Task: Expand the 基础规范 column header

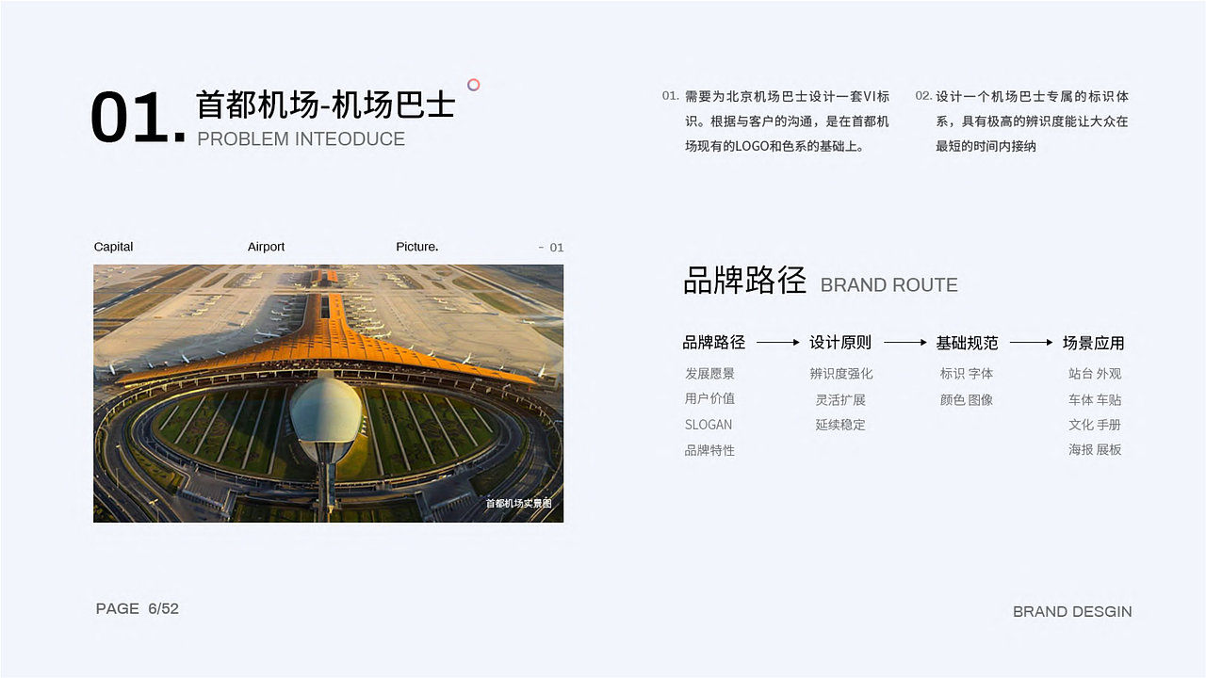Action: tap(966, 343)
